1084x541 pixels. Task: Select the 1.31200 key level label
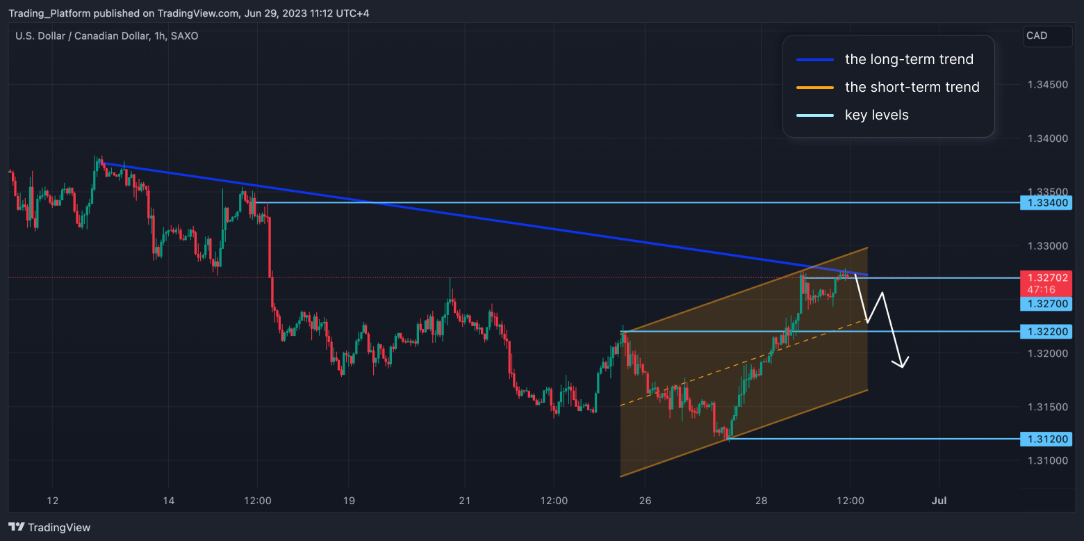click(1046, 439)
